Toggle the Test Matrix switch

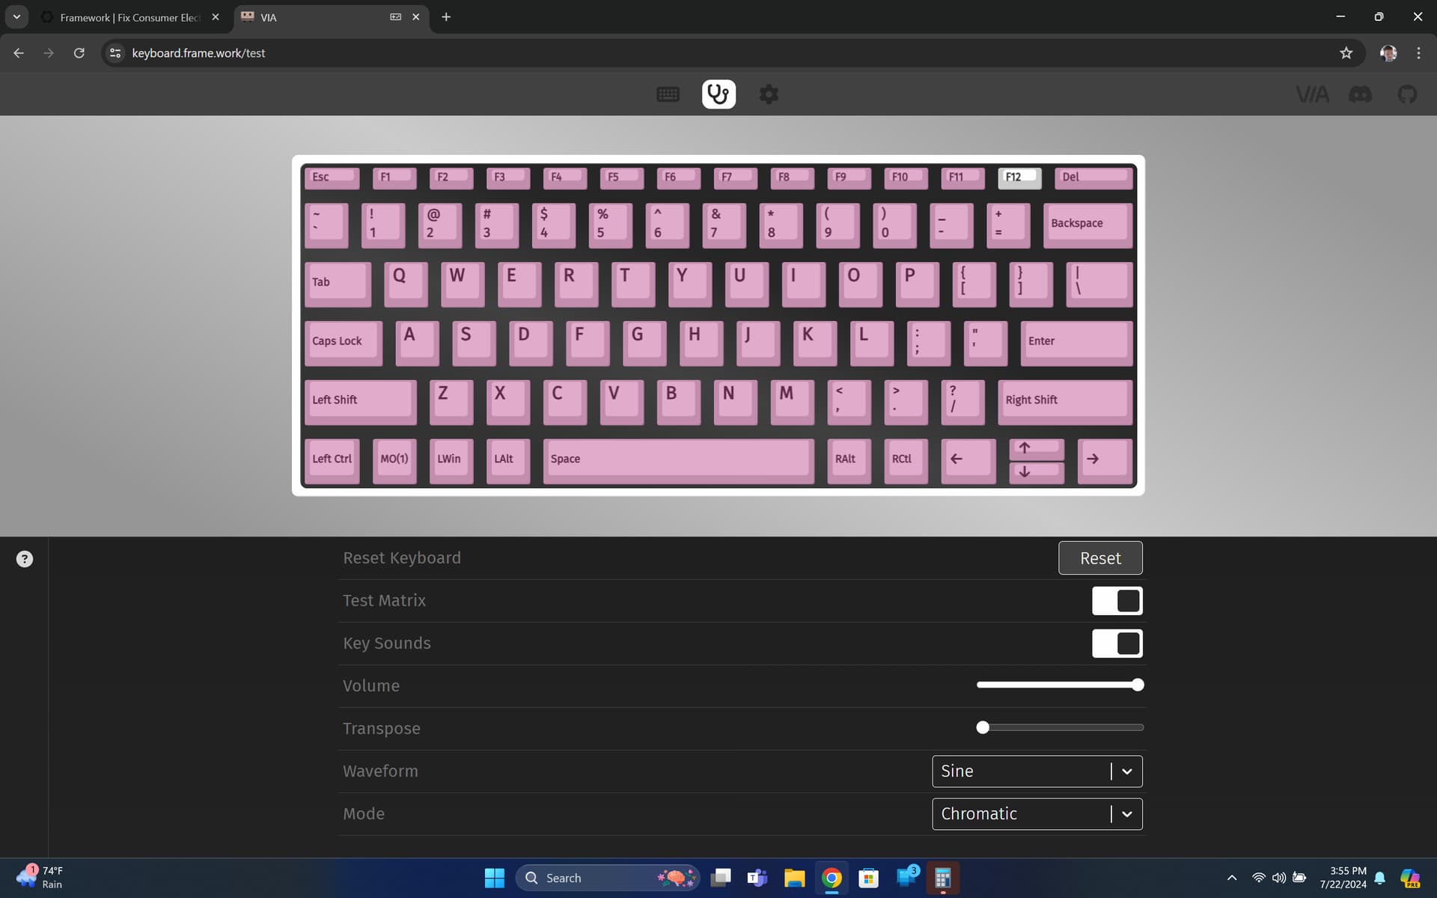tap(1117, 601)
